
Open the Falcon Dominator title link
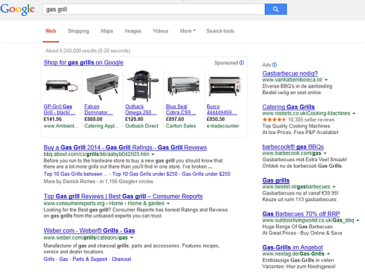[98, 109]
